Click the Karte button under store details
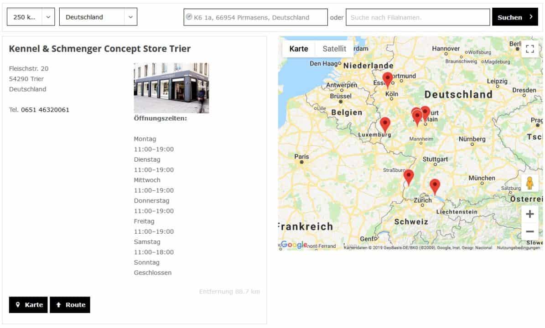This screenshot has height=328, width=545. tap(28, 305)
